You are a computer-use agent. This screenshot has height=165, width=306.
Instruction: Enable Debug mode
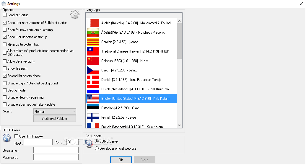click(x=5, y=90)
